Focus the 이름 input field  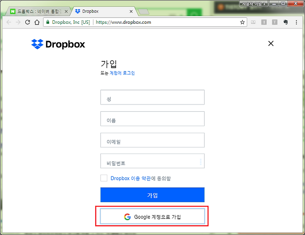(x=152, y=119)
